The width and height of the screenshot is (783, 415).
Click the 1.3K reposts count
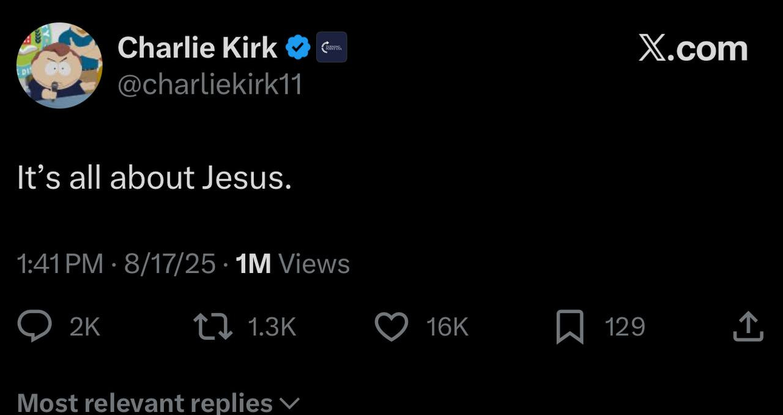(x=272, y=327)
